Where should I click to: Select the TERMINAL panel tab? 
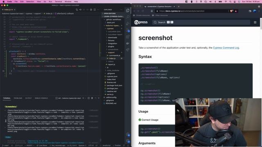[x=7, y=98]
